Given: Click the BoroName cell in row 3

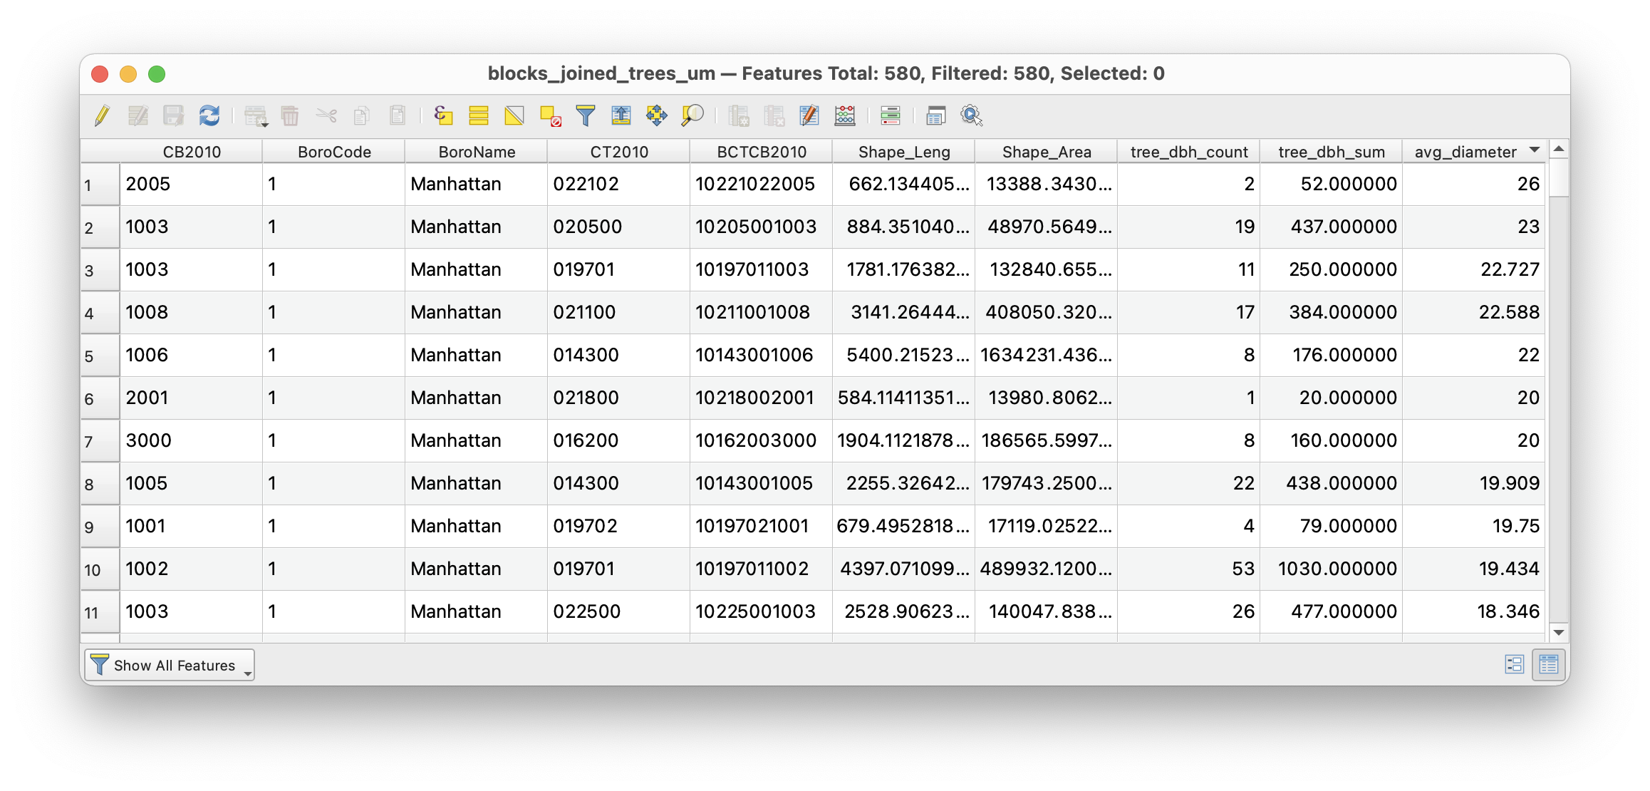Looking at the screenshot, I should point(475,270).
